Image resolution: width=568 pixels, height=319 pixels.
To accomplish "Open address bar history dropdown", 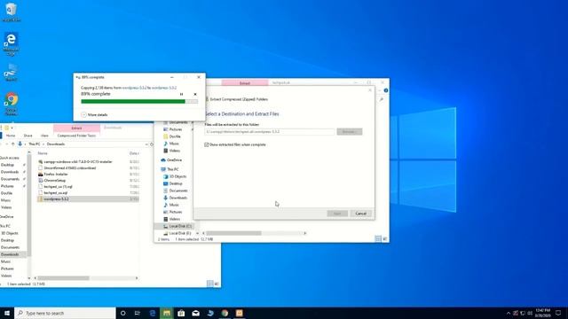I will (146, 144).
